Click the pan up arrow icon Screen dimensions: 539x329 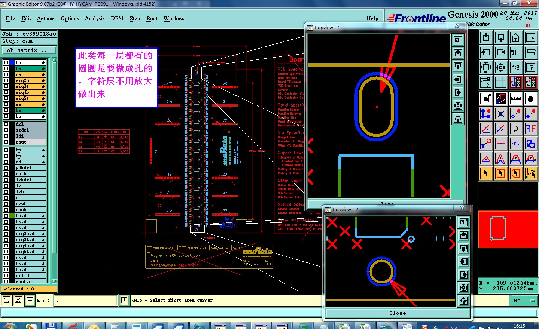(486, 37)
